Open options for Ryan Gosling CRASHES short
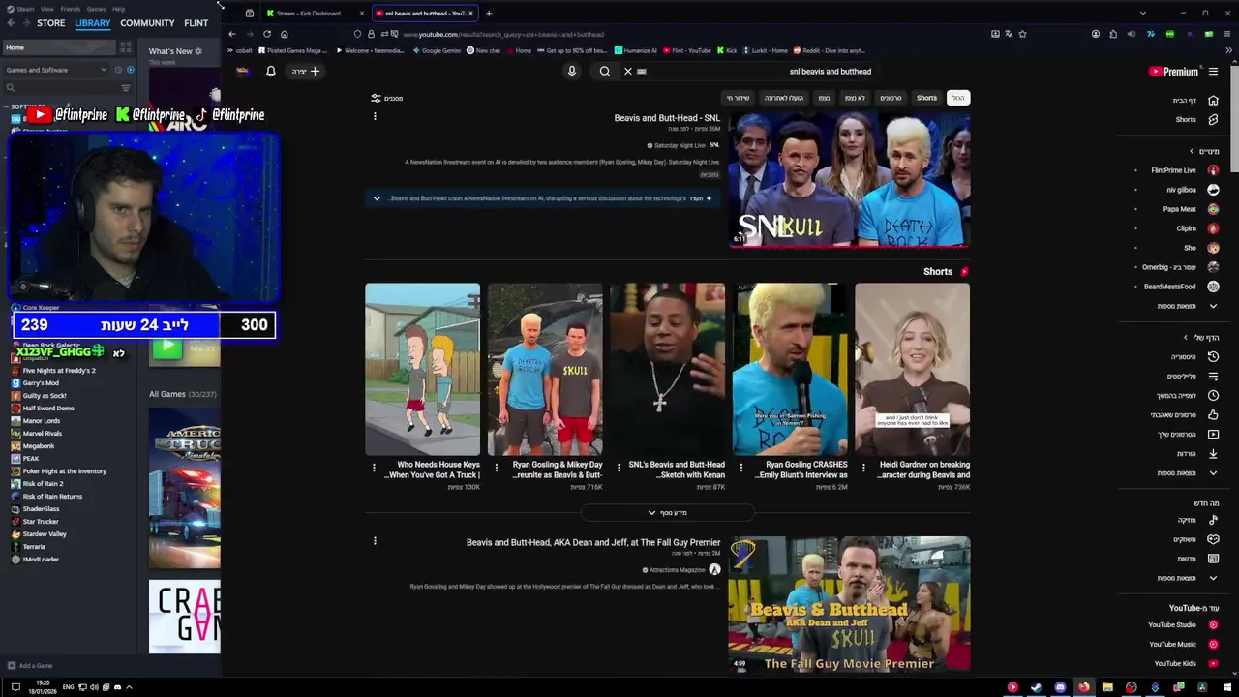1239x697 pixels. click(741, 468)
